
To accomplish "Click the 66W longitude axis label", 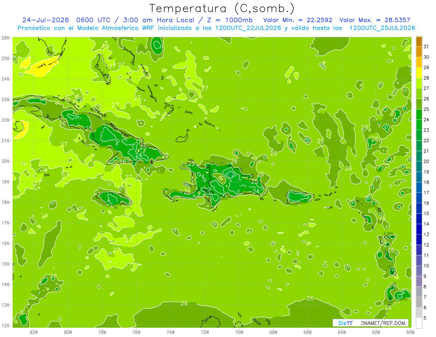I will pyautogui.click(x=307, y=332).
